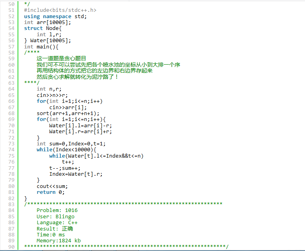Click the '#include<bits/stdc++.h>' line
The height and width of the screenshot is (251, 305).
click(x=60, y=10)
